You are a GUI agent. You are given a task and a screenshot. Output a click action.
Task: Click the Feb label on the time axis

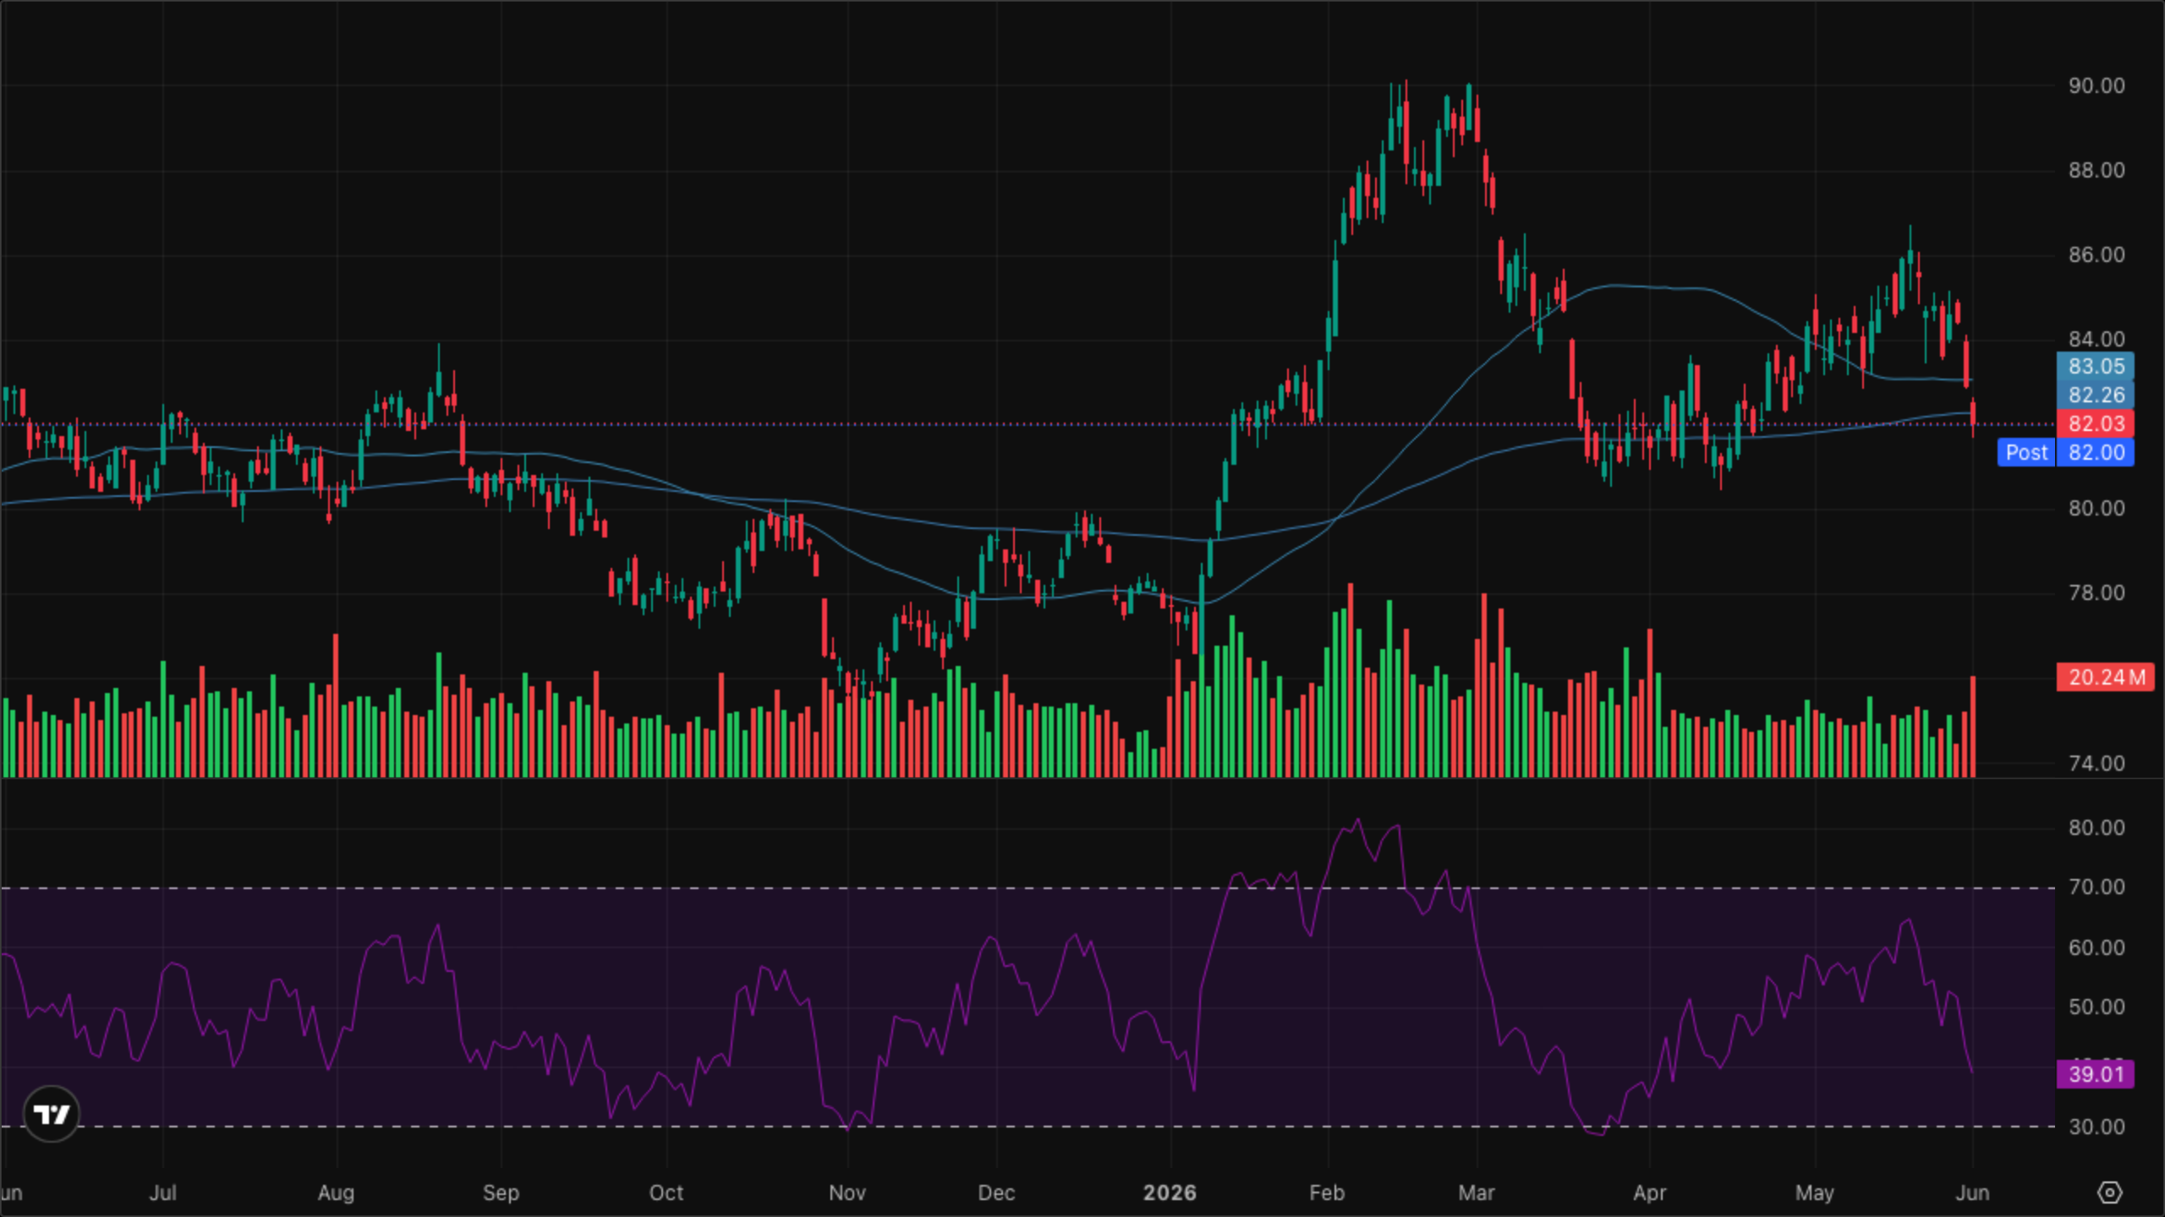click(x=1327, y=1192)
